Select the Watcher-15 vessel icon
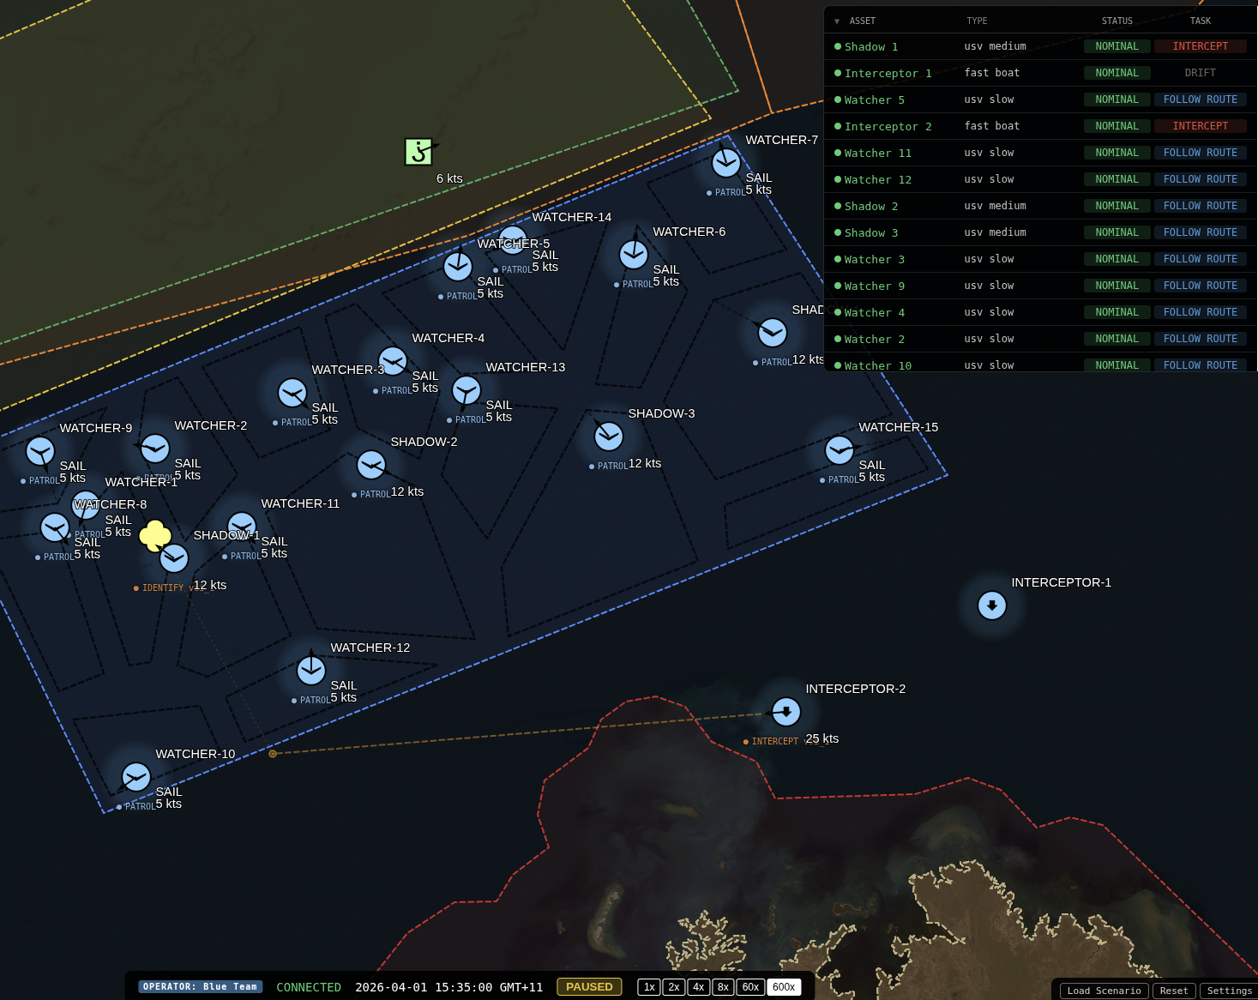The width and height of the screenshot is (1258, 1000). (840, 449)
